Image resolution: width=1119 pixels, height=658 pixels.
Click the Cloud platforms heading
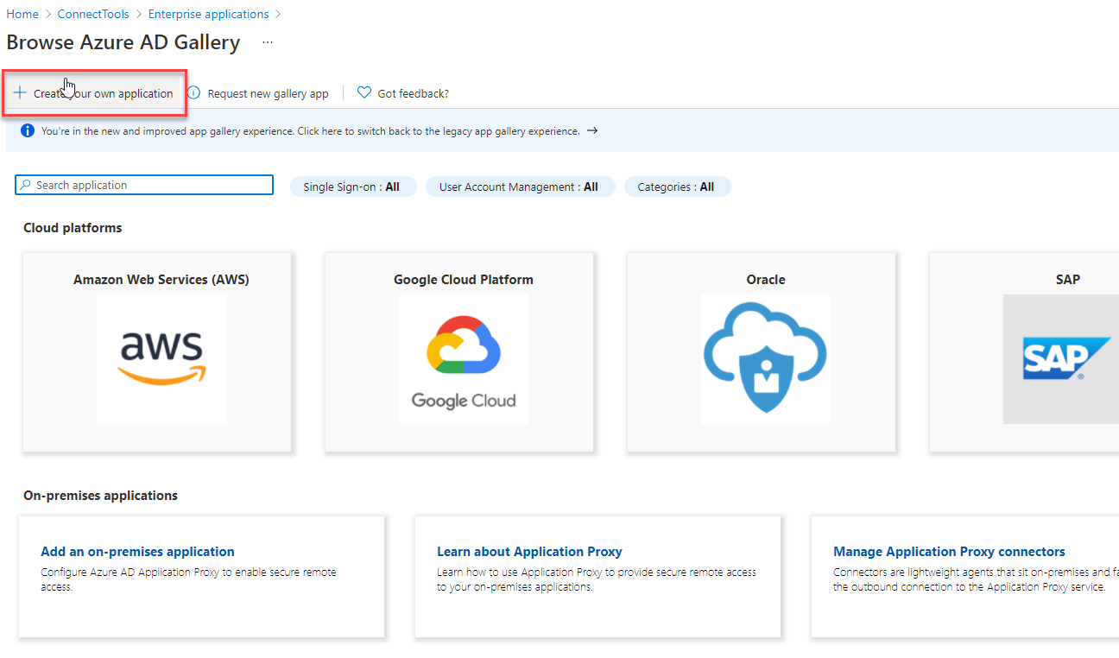[73, 228]
